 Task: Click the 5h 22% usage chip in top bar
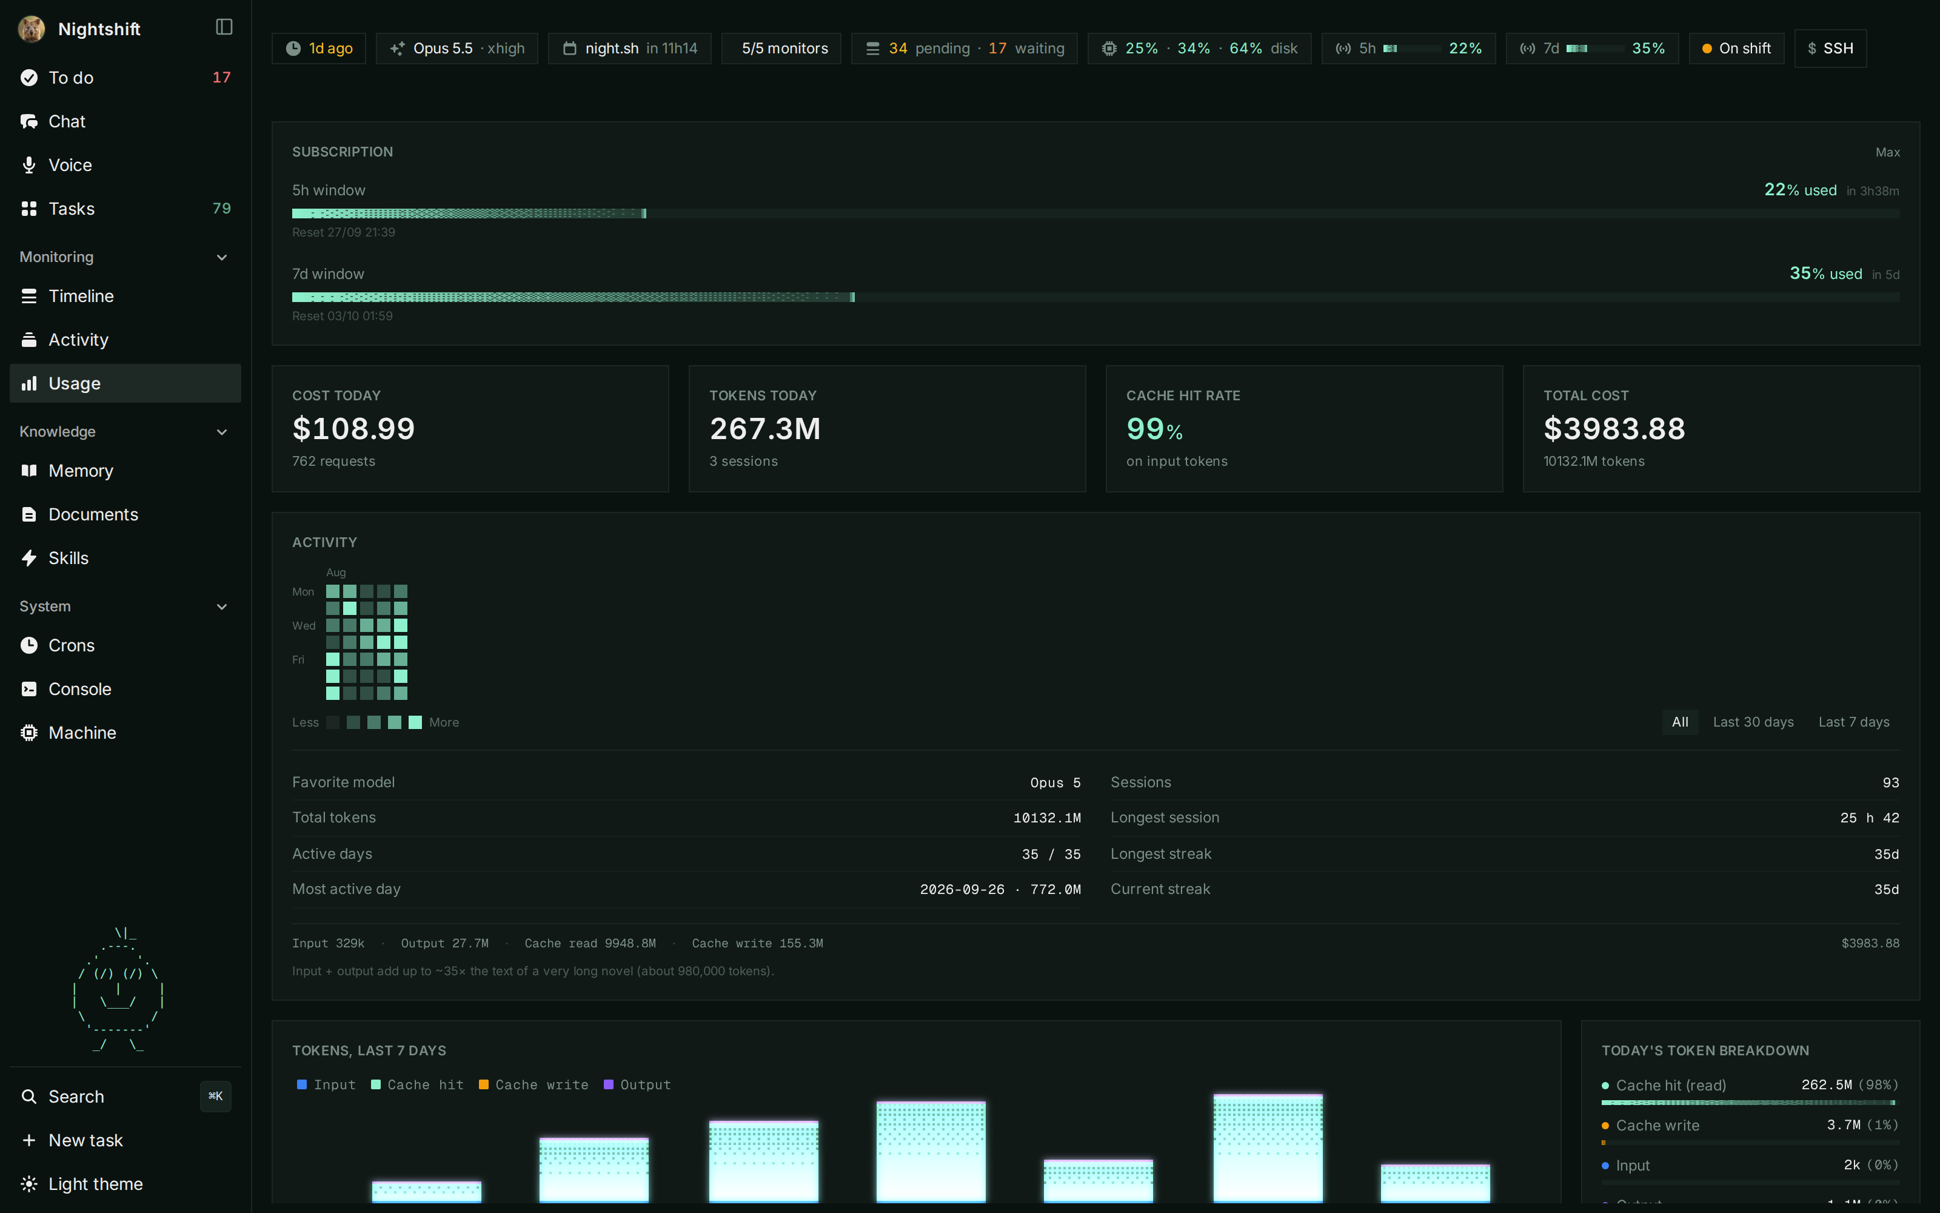point(1408,48)
